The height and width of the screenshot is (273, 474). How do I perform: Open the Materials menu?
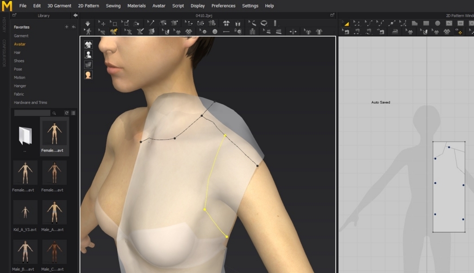pos(137,6)
